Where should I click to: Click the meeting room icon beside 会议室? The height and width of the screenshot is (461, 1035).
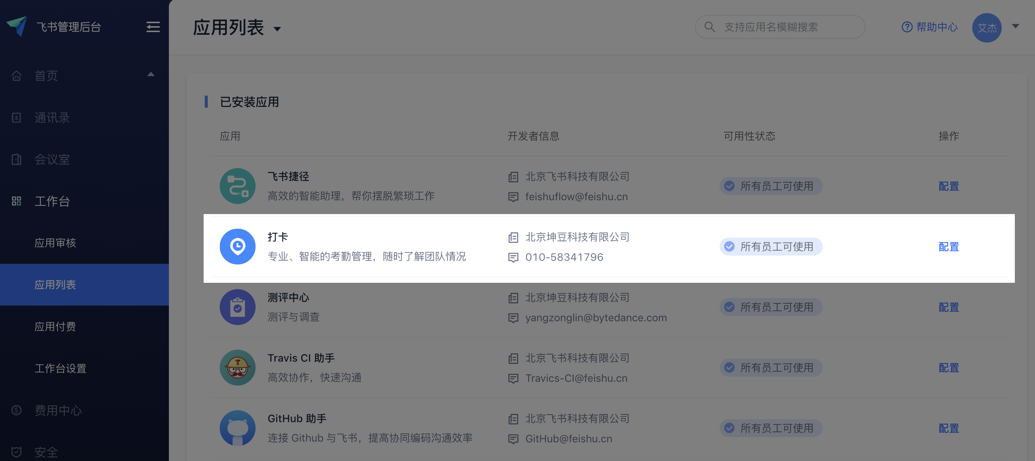pyautogui.click(x=16, y=160)
